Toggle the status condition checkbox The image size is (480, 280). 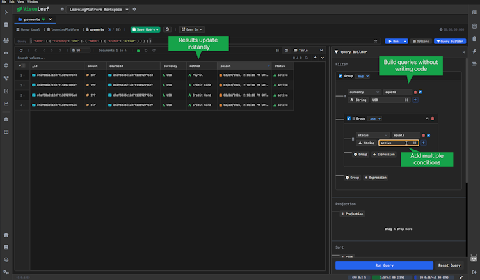429,135
